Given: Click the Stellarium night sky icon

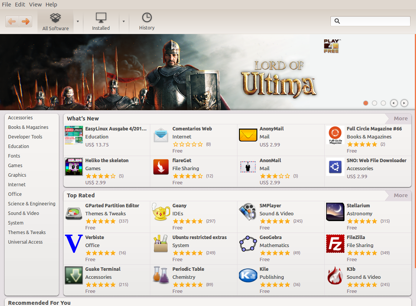Looking at the screenshot, I should coord(335,212).
